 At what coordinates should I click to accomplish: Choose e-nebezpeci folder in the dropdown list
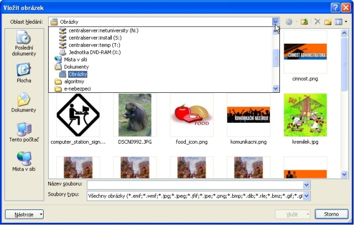coord(77,88)
